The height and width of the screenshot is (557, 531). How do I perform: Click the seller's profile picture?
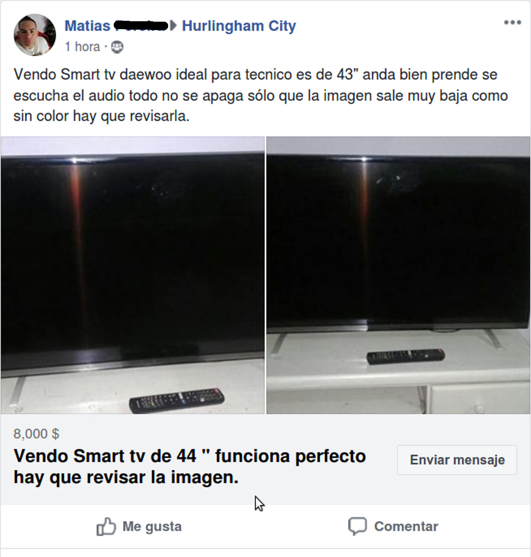35,35
